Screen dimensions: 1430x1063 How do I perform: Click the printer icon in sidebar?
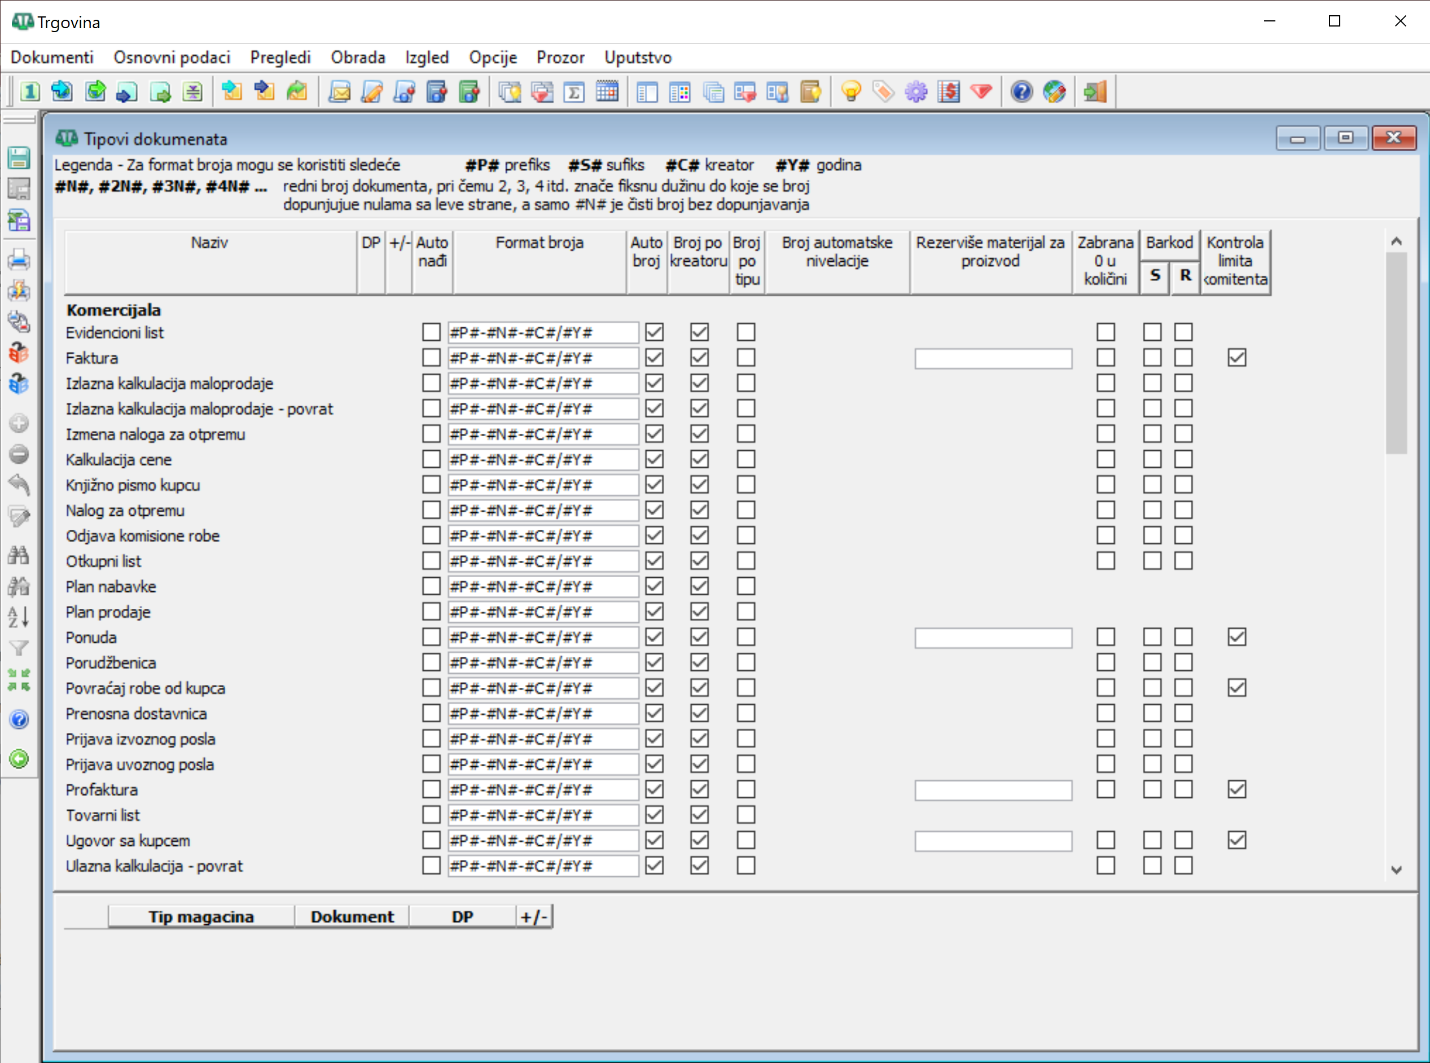click(x=19, y=261)
